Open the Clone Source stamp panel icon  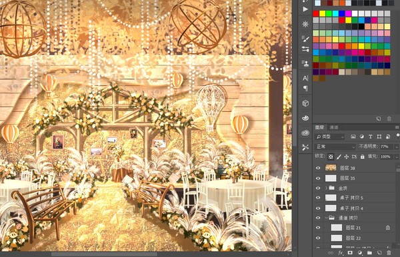click(x=305, y=63)
